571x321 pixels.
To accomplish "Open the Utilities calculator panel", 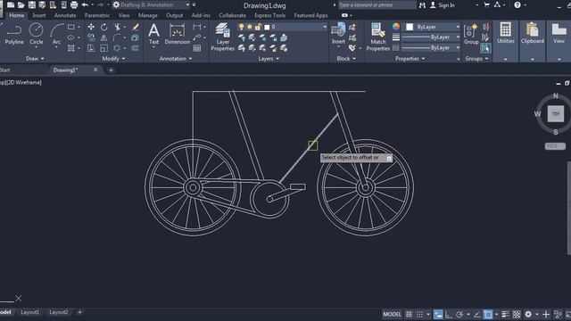I will pos(506,33).
